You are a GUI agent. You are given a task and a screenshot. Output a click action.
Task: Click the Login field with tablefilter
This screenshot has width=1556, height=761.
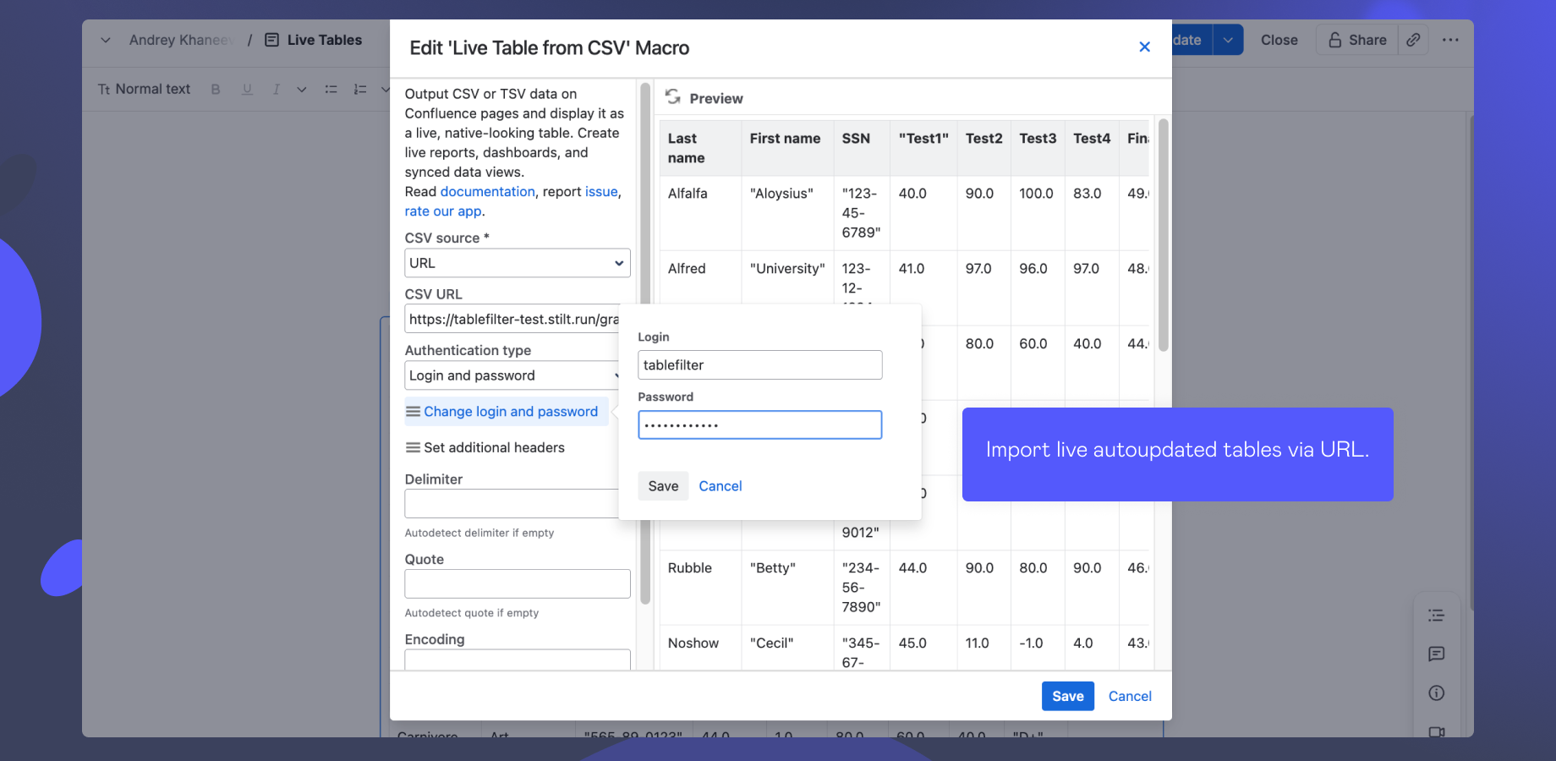coord(760,365)
